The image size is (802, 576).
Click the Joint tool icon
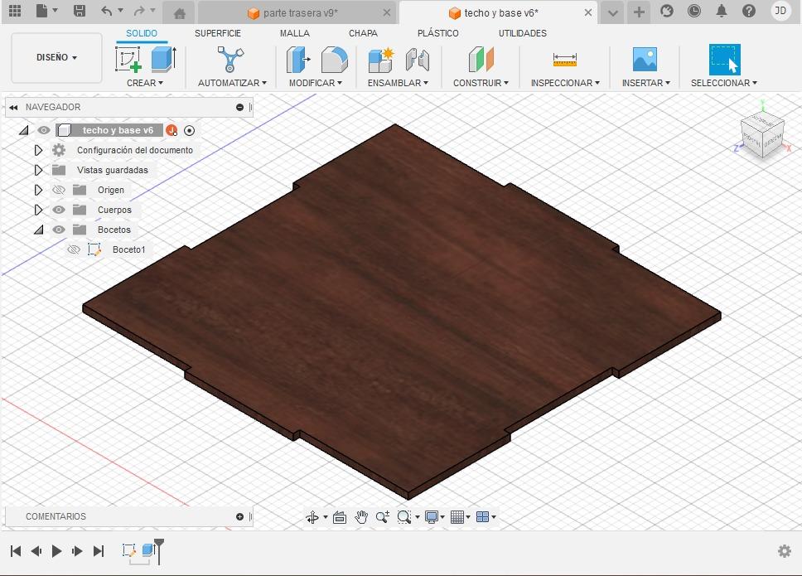418,59
